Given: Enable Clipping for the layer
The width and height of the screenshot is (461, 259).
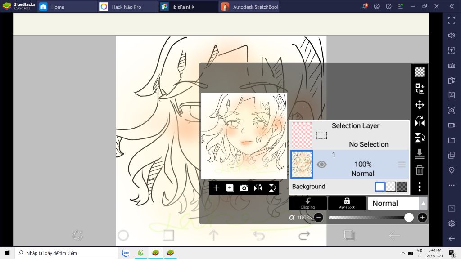Looking at the screenshot, I should coord(308,203).
